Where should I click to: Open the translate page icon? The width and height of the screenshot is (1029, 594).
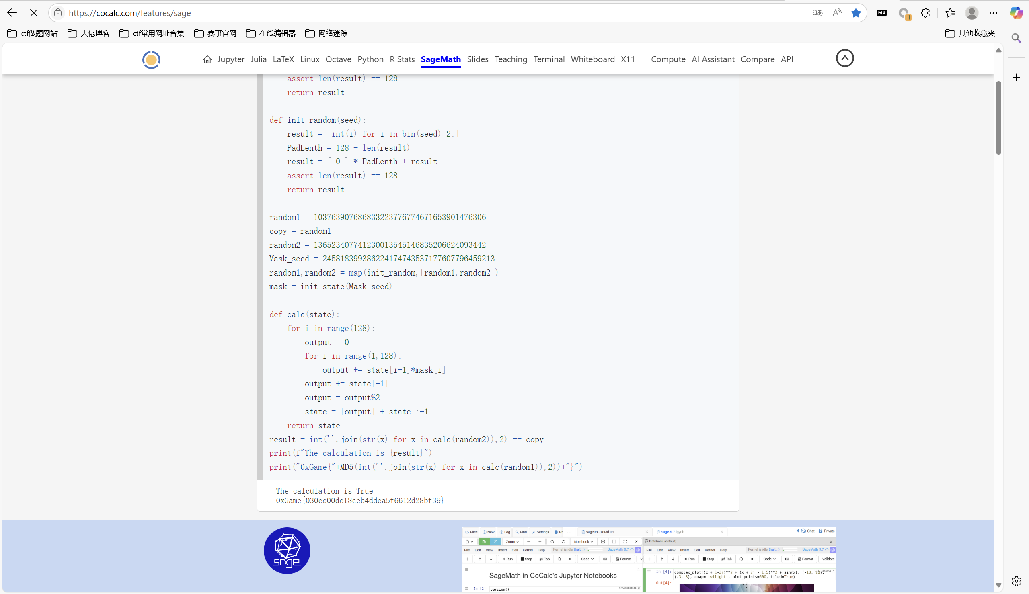click(x=817, y=12)
